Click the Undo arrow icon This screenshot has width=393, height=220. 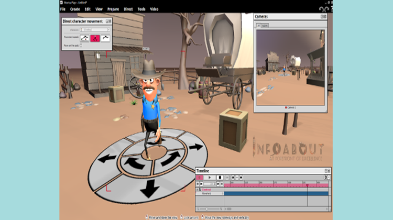pos(321,9)
